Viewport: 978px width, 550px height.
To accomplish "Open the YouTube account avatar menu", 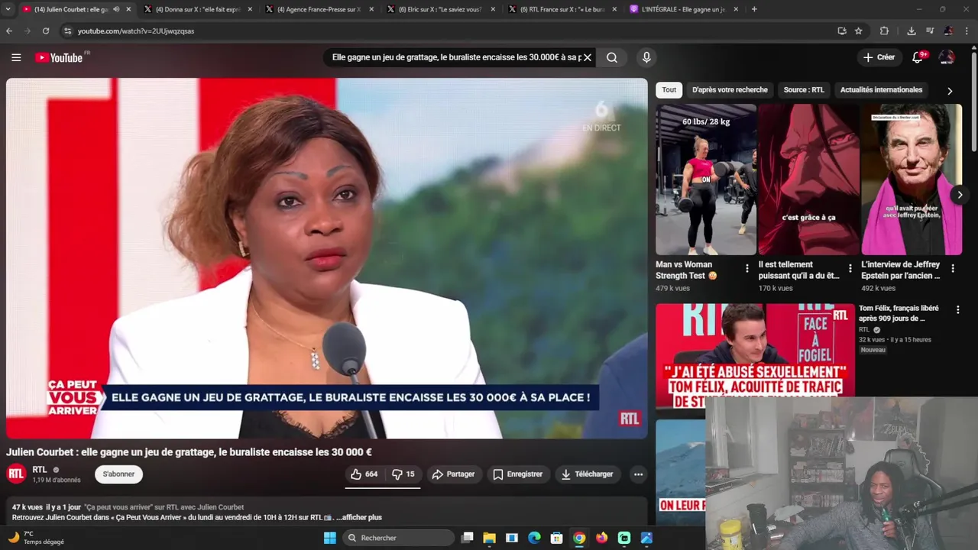I will 947,57.
